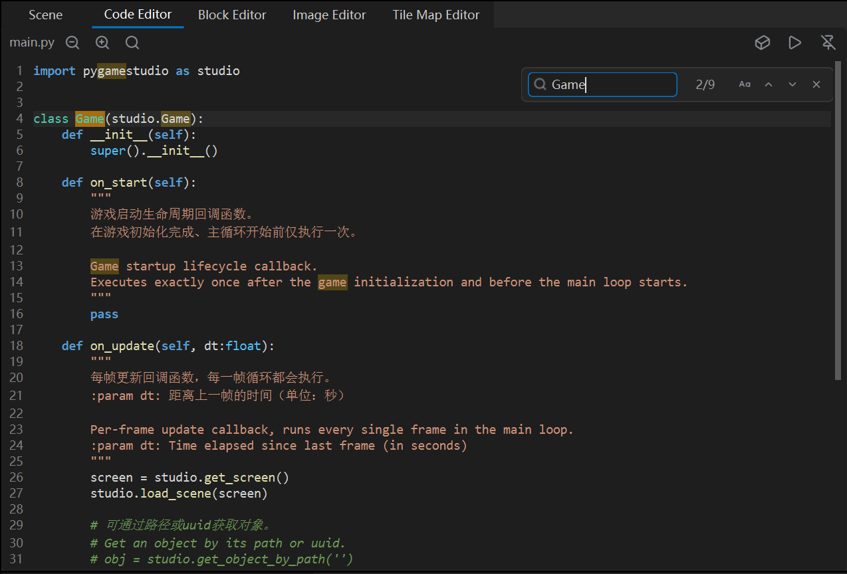Click '# obj = studio.get_object_by_path' line
Image resolution: width=847 pixels, height=574 pixels.
(221, 559)
